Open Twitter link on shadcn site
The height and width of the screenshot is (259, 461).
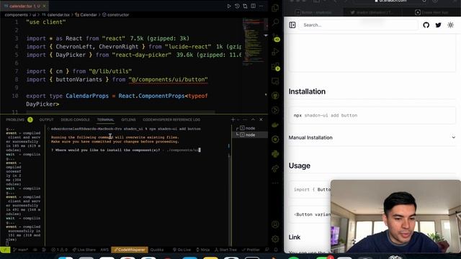click(x=439, y=25)
